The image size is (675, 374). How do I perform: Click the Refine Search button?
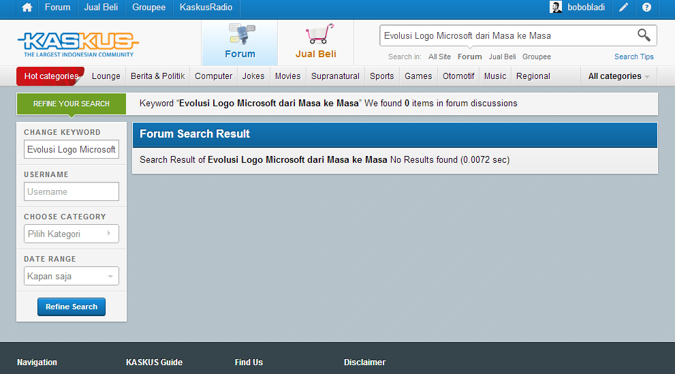coord(72,307)
